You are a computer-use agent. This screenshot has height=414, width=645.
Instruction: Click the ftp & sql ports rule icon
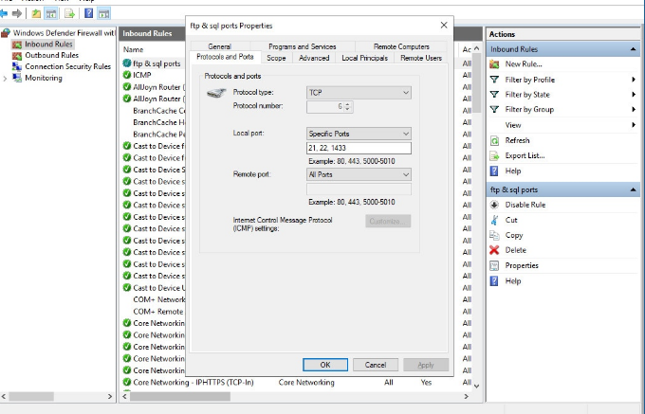coord(127,63)
